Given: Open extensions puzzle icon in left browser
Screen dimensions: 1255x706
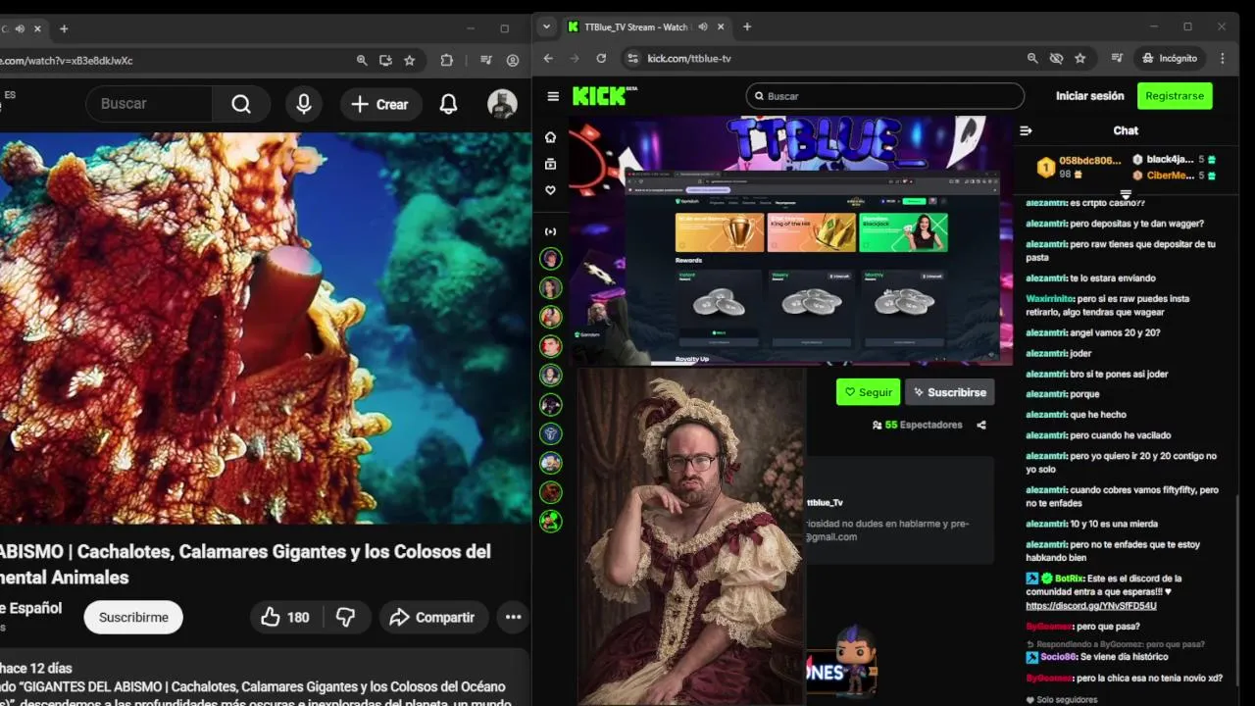Looking at the screenshot, I should (447, 60).
